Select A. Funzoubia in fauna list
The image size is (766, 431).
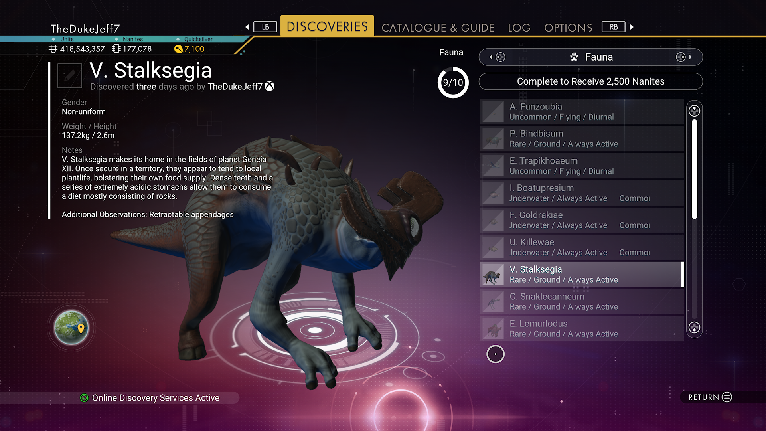pos(582,112)
